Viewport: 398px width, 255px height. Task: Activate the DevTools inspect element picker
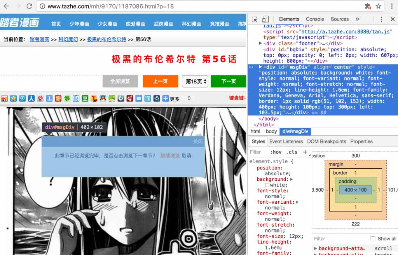[x=255, y=19]
